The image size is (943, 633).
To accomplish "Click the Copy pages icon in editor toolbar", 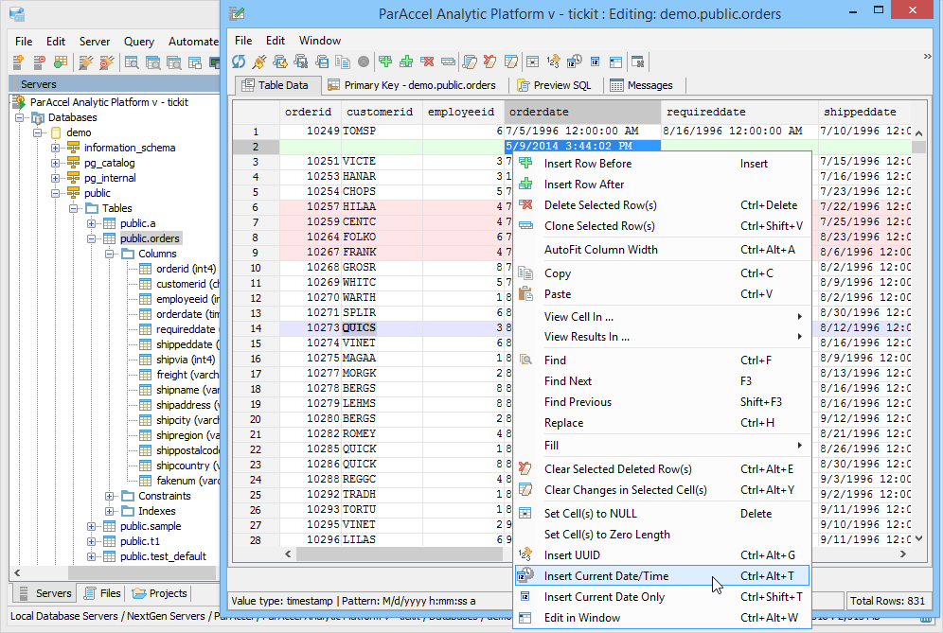I will 343,62.
